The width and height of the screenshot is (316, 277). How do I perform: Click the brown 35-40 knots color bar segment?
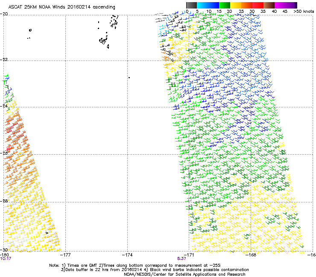[269, 5]
